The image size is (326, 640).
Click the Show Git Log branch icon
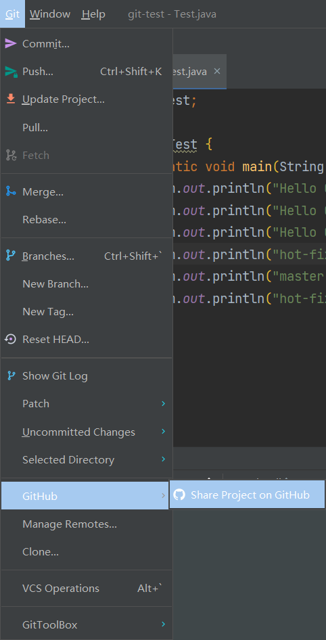point(11,376)
